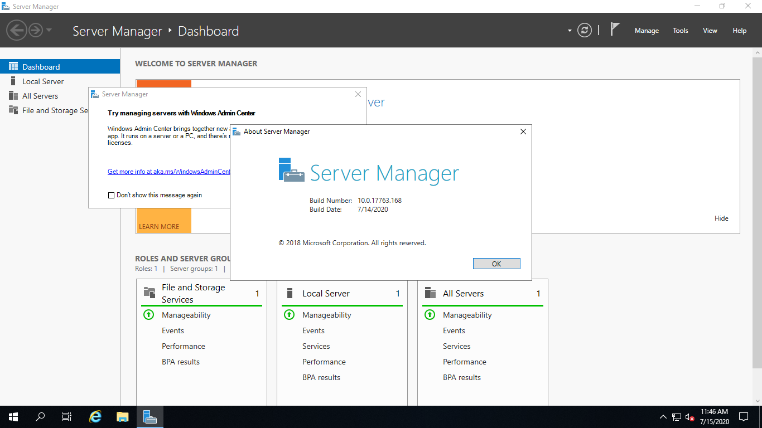The height and width of the screenshot is (428, 762).
Task: Click the Build Date value 7/14/2020
Action: click(x=373, y=210)
